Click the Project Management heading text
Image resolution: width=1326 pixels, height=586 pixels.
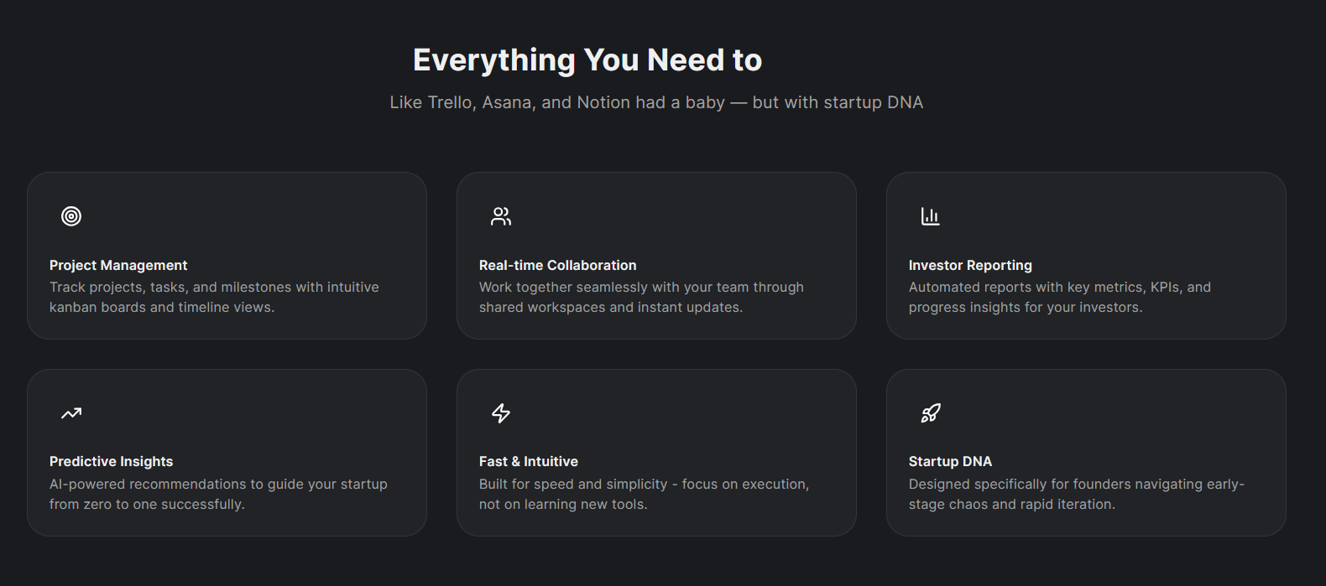tap(118, 265)
